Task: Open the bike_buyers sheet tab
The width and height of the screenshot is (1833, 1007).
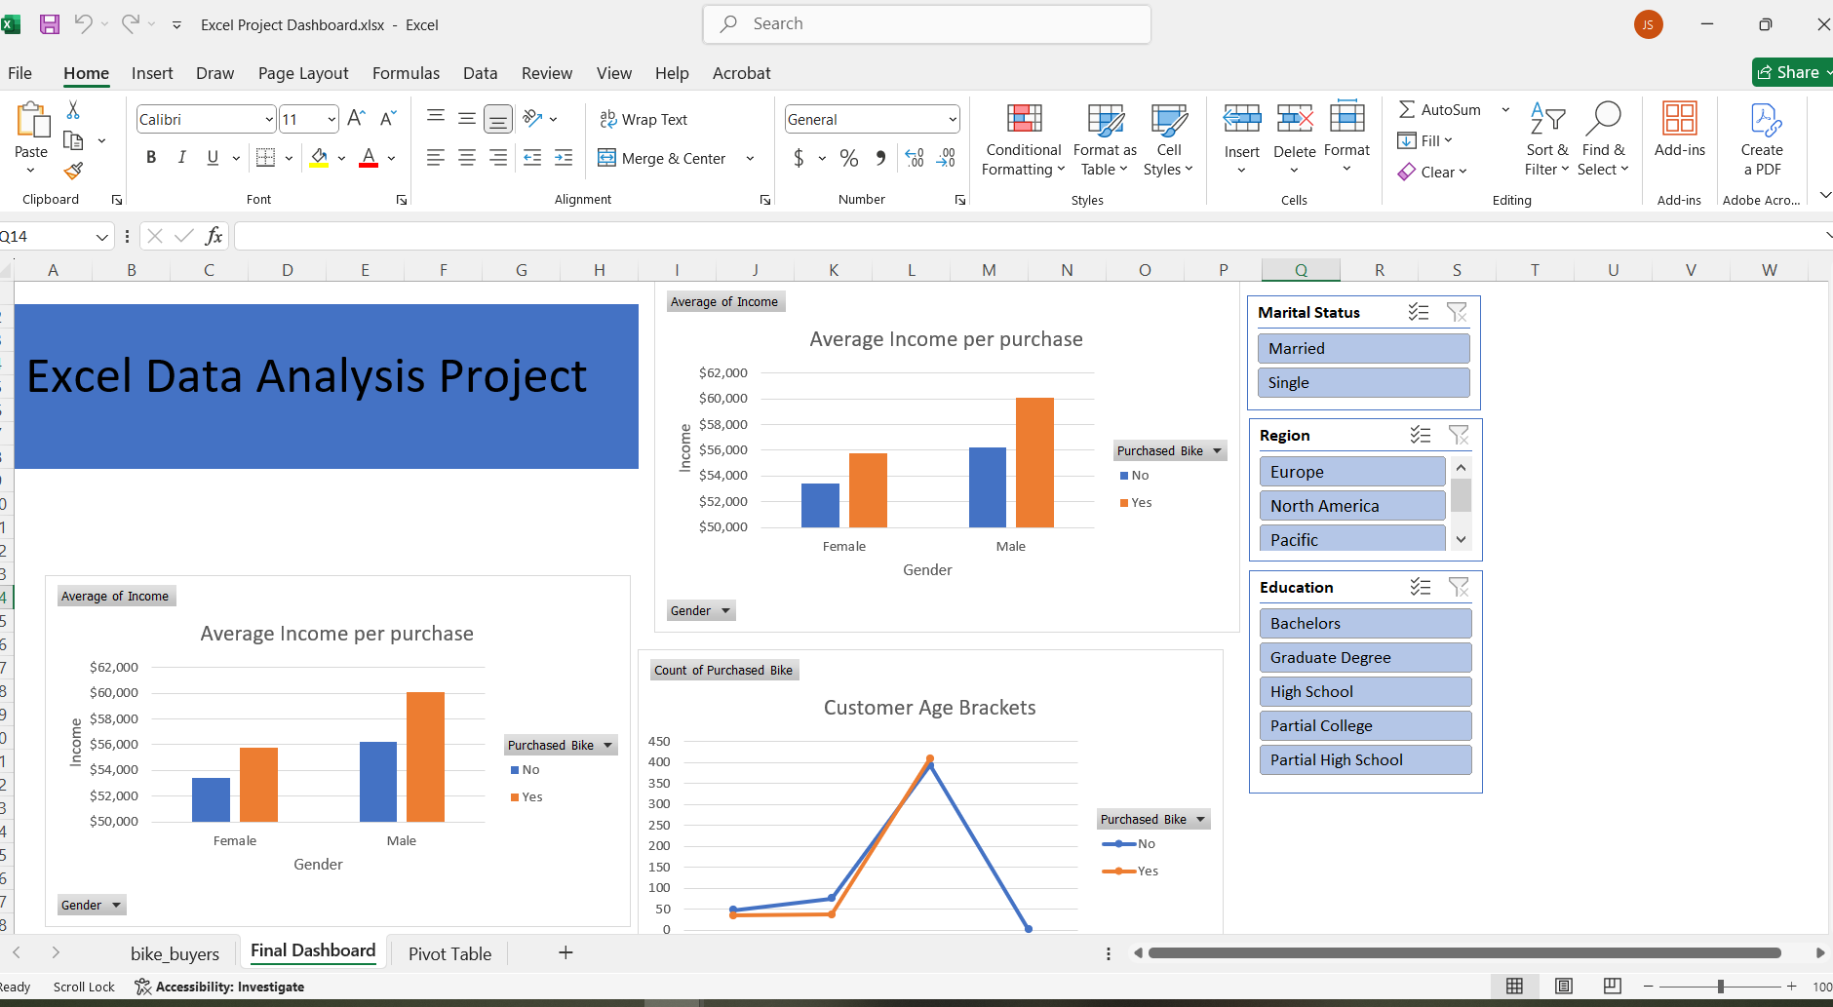Action: pos(175,953)
